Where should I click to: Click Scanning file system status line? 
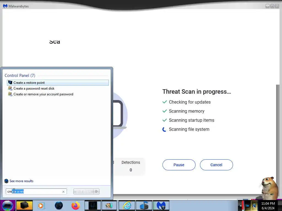pos(186,129)
